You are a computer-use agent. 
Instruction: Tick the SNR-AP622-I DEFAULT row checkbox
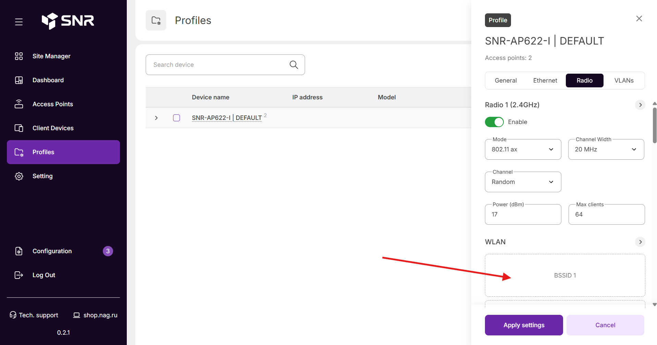point(177,118)
